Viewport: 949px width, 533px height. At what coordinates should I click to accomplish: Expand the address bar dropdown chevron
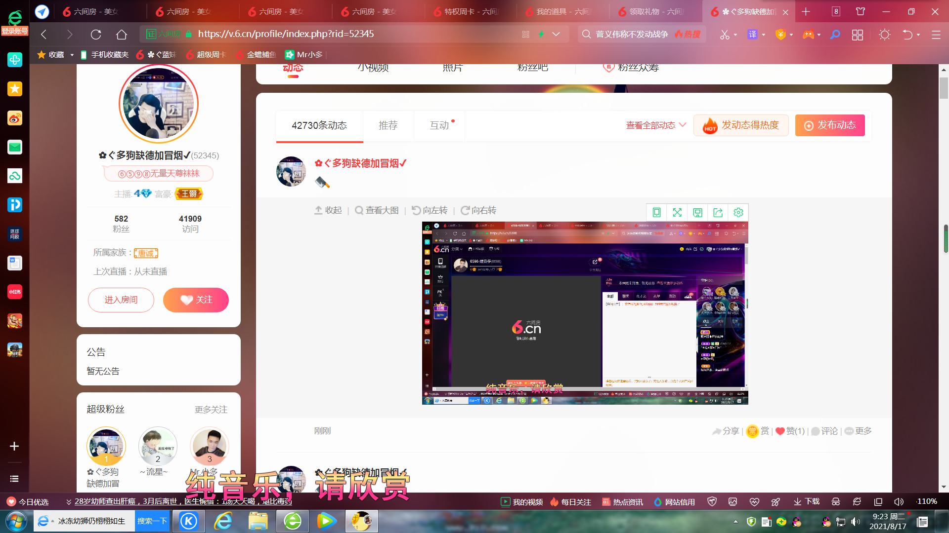pos(556,34)
